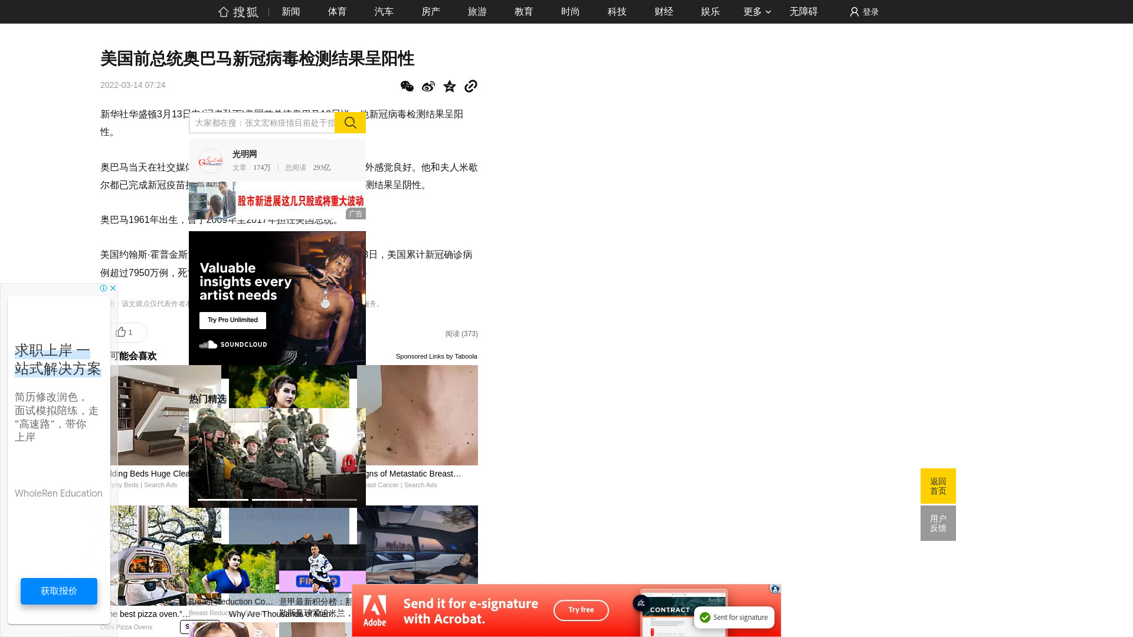Add article to favorites star icon

pos(450,86)
